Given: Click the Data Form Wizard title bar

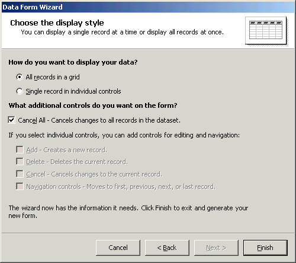Looking at the screenshot, I should click(x=148, y=7).
